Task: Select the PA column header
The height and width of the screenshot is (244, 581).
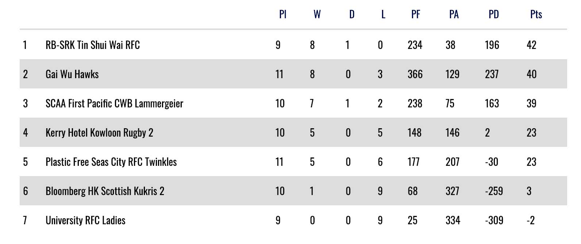Action: [454, 14]
